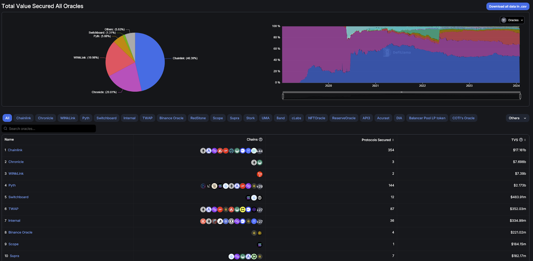The height and width of the screenshot is (261, 533).
Task: Click the 144 protocols secured value
Action: point(391,186)
